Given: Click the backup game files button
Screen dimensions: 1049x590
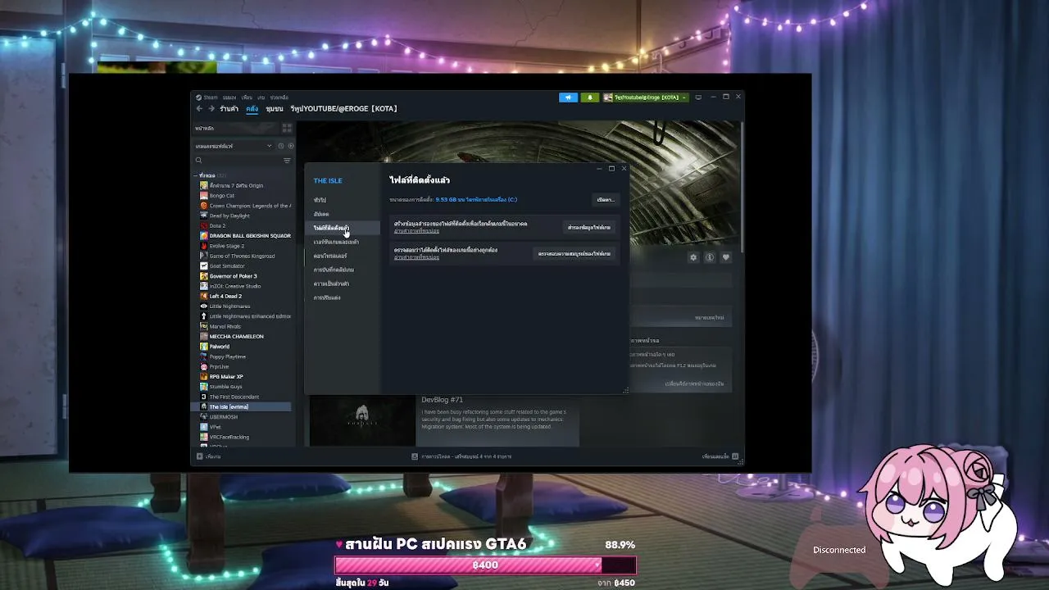Looking at the screenshot, I should point(589,227).
